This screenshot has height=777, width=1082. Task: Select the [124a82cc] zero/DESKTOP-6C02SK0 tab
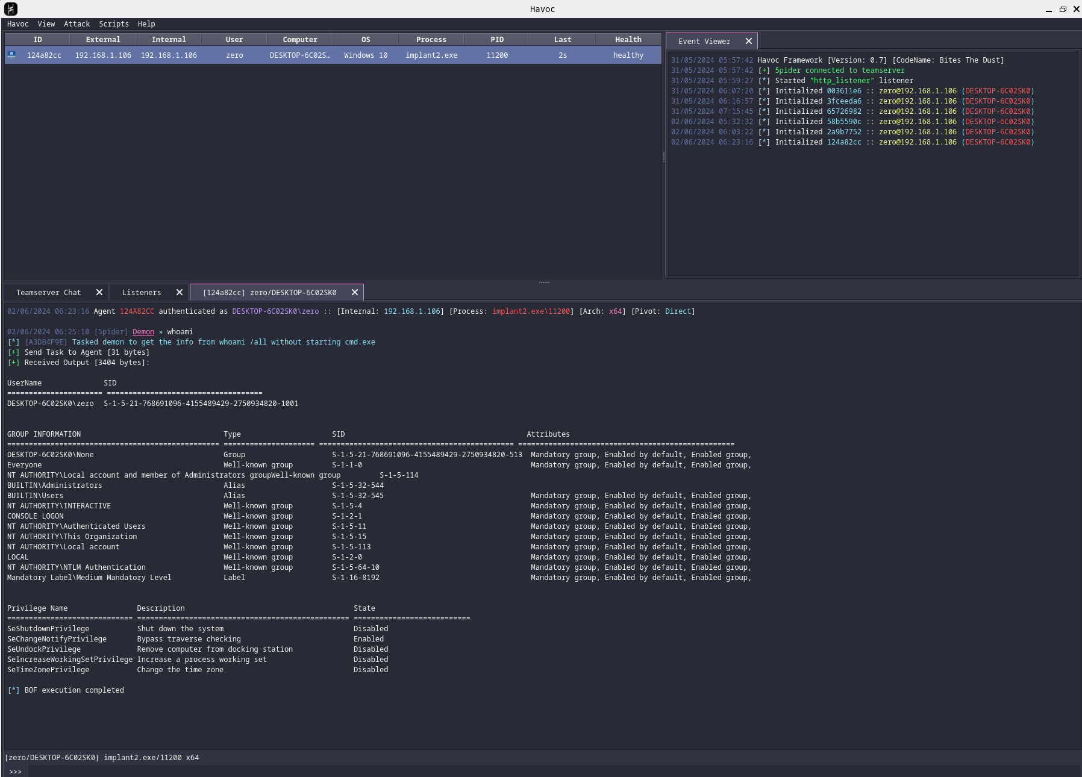pos(269,292)
